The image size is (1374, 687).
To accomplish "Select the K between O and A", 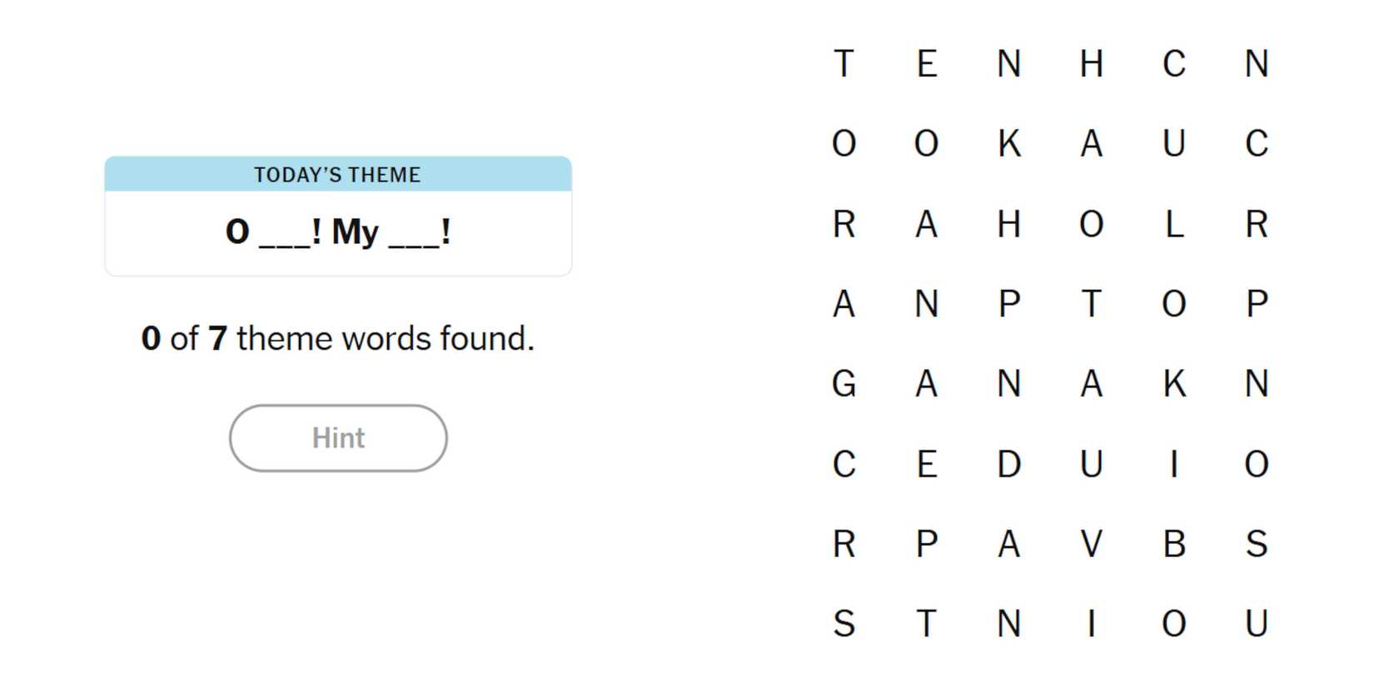I will [1008, 144].
